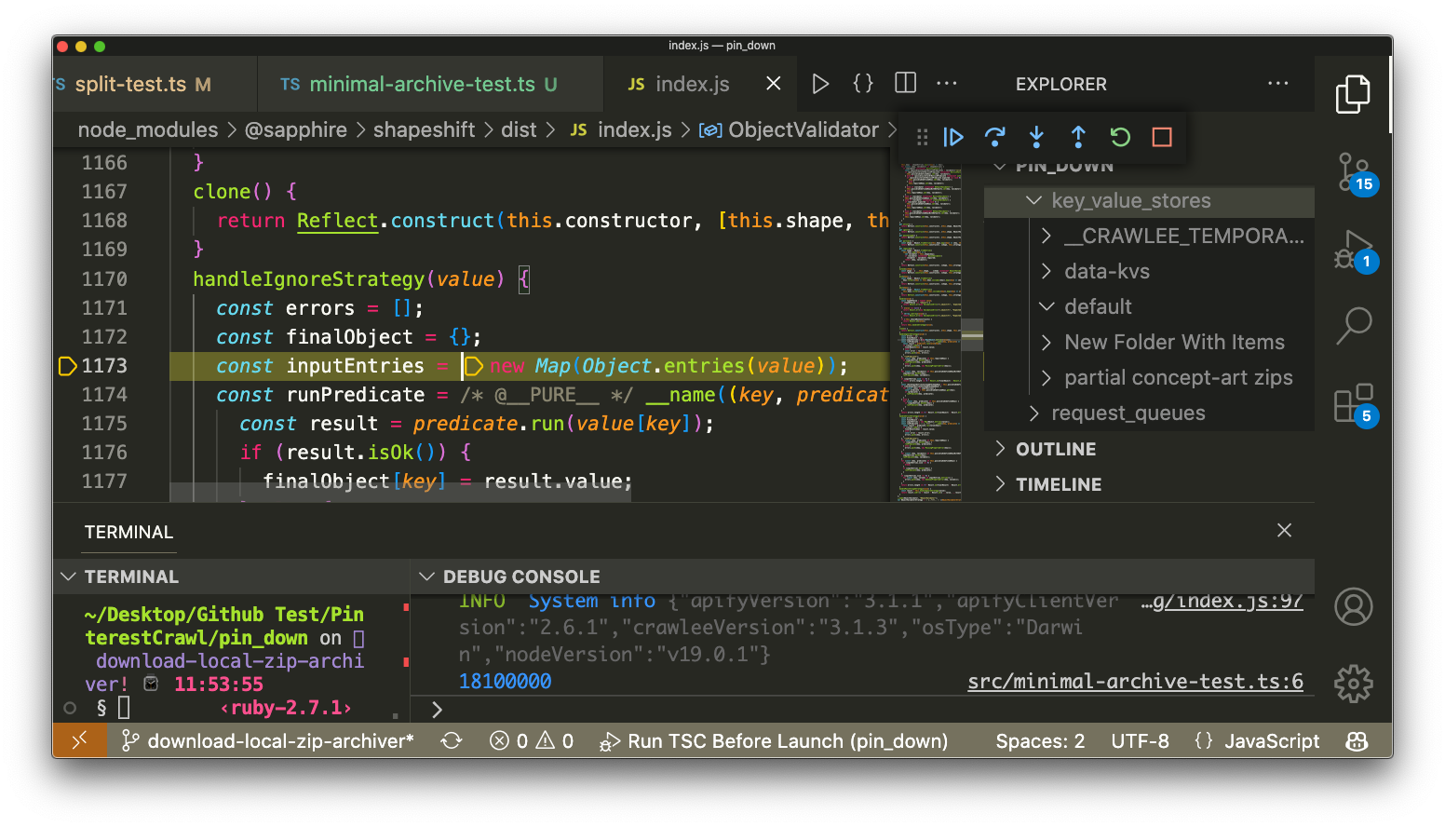This screenshot has height=827, width=1445.
Task: Split the editor to the right
Action: (x=905, y=84)
